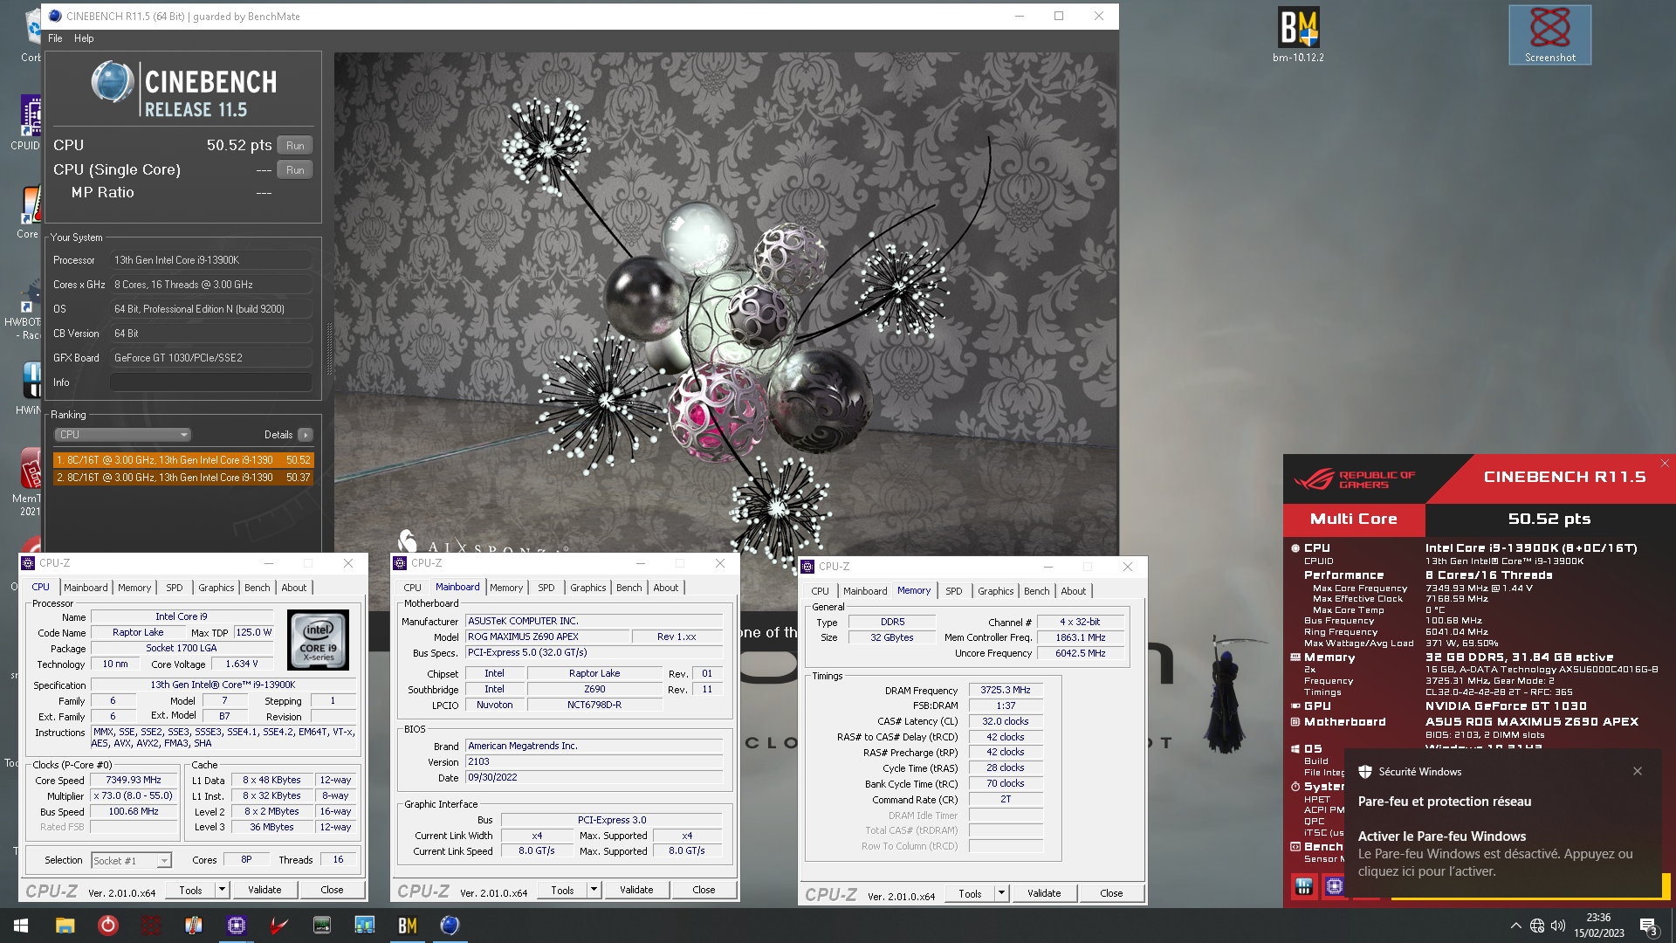Open Bench tab in CPU-tab CPU-Z window
Viewport: 1676px width, 943px height.
click(258, 588)
